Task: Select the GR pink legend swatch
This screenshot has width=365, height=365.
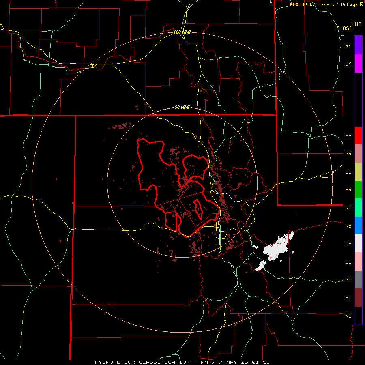Action: point(358,154)
